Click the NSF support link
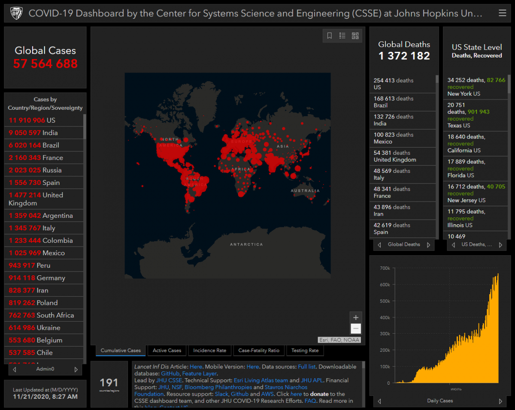This screenshot has width=515, height=410. pos(177,387)
